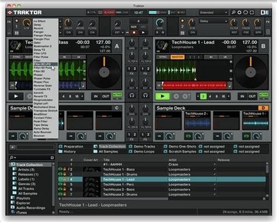Save FX unit 1 snapshot icon

[x=16, y=33]
